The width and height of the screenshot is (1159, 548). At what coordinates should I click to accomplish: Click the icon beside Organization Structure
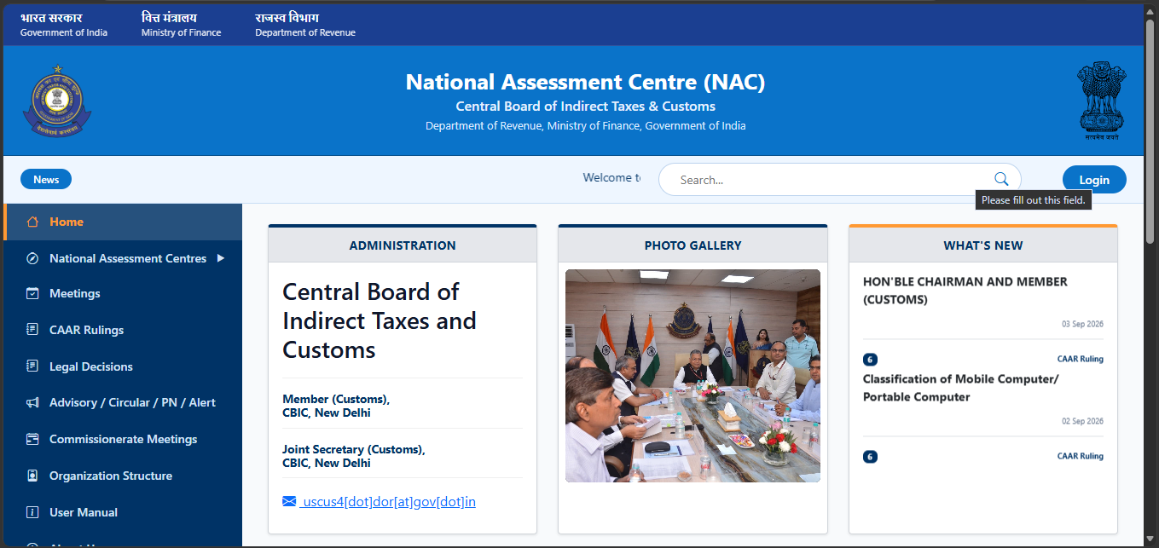tap(32, 476)
